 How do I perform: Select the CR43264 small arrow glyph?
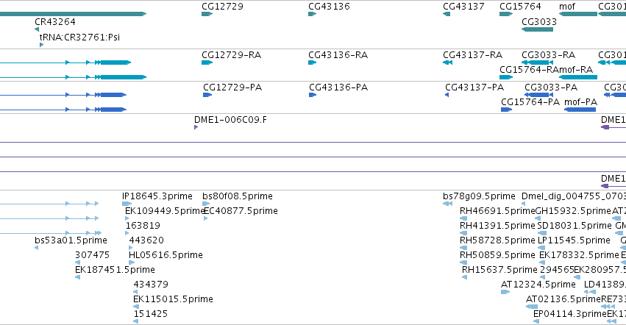click(37, 29)
